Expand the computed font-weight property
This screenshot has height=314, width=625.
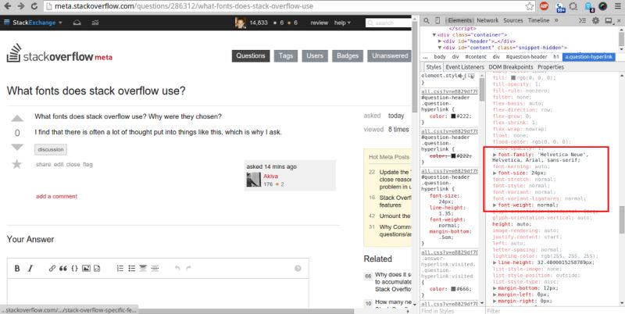click(x=495, y=205)
